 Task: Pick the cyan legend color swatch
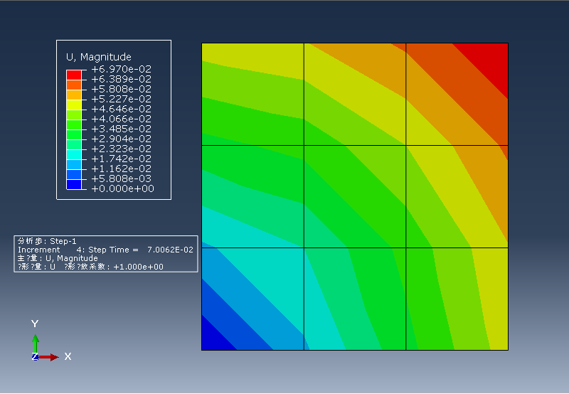[74, 154]
